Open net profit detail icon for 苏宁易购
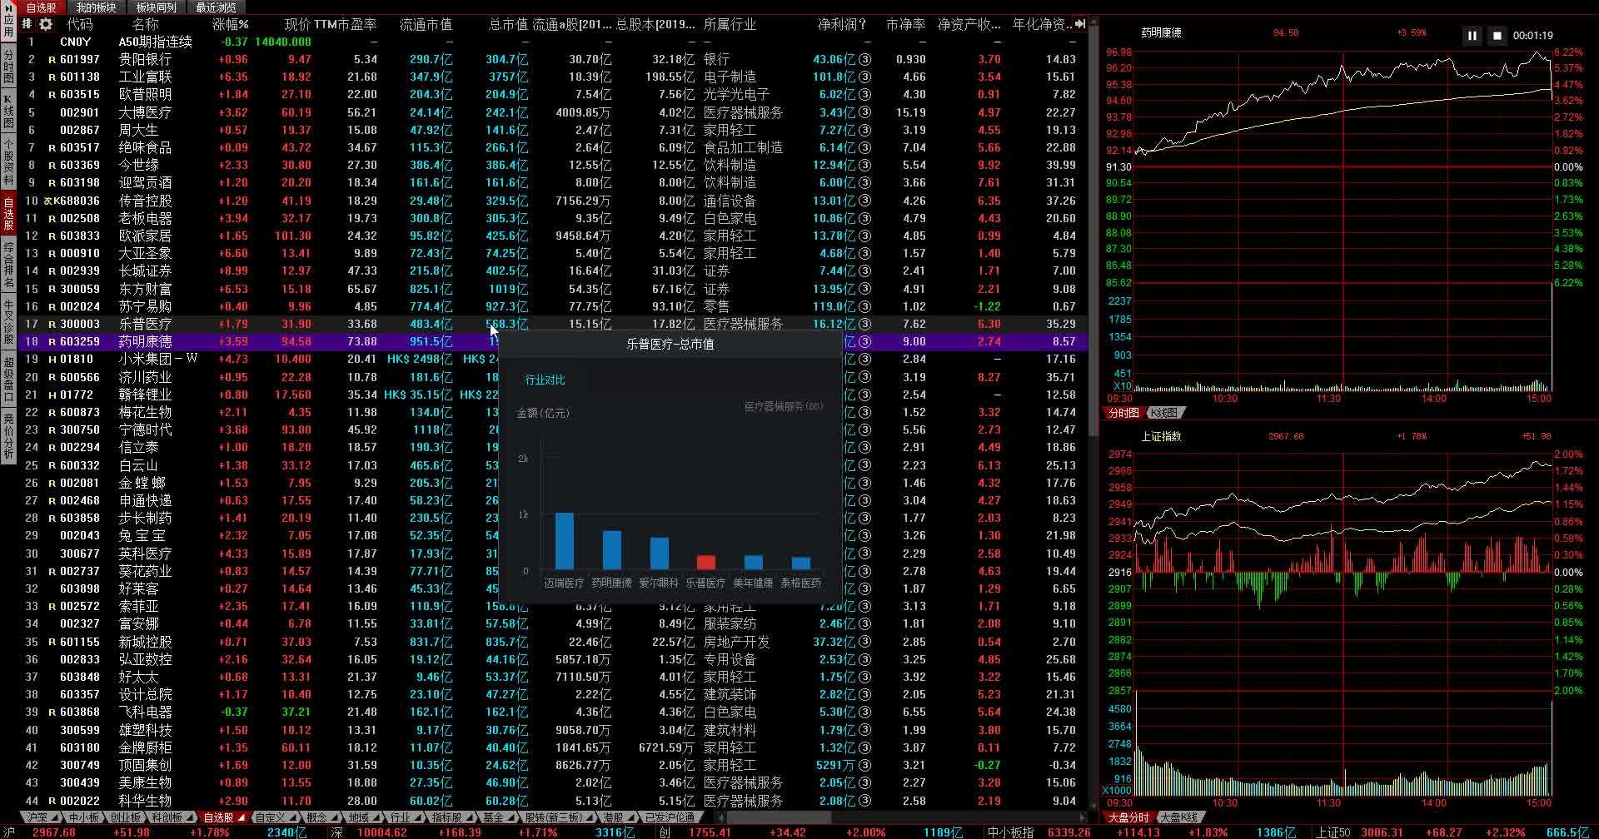The height and width of the screenshot is (839, 1599). pyautogui.click(x=864, y=306)
